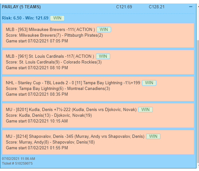This screenshot has width=199, height=171.
Task: Click Game start 07/02/2021 10:15 AM
Action: coord(37,121)
